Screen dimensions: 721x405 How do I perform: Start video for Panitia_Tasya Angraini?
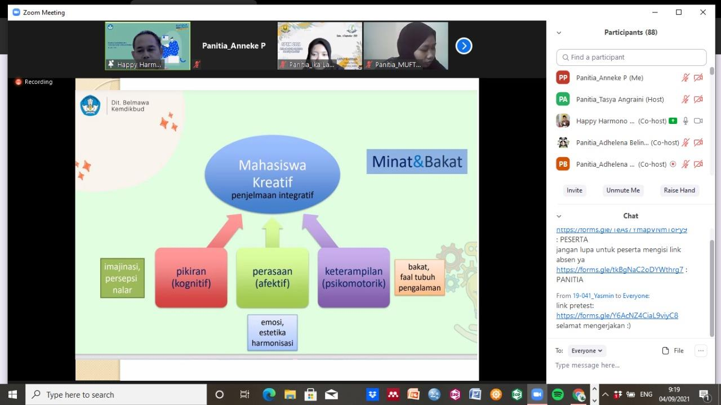coord(698,99)
